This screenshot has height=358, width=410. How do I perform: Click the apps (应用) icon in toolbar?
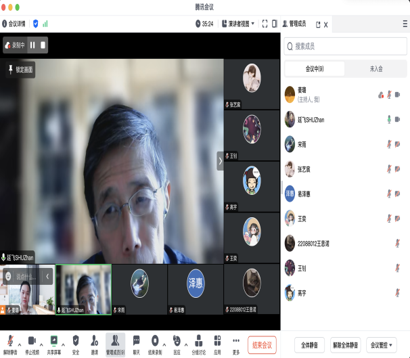[x=217, y=340]
